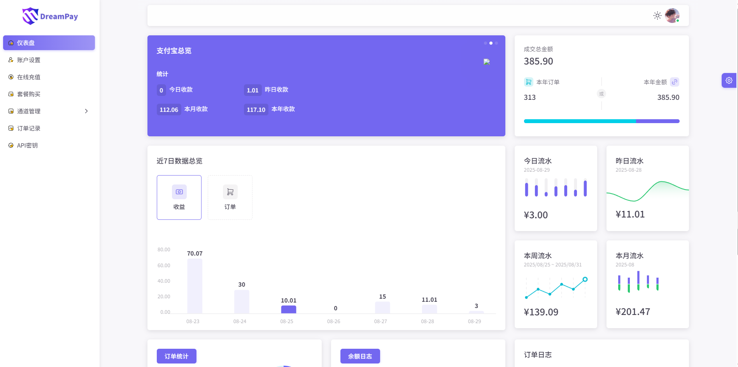738x367 pixels.
Task: Click the 订单统计 button
Action: pyautogui.click(x=176, y=356)
